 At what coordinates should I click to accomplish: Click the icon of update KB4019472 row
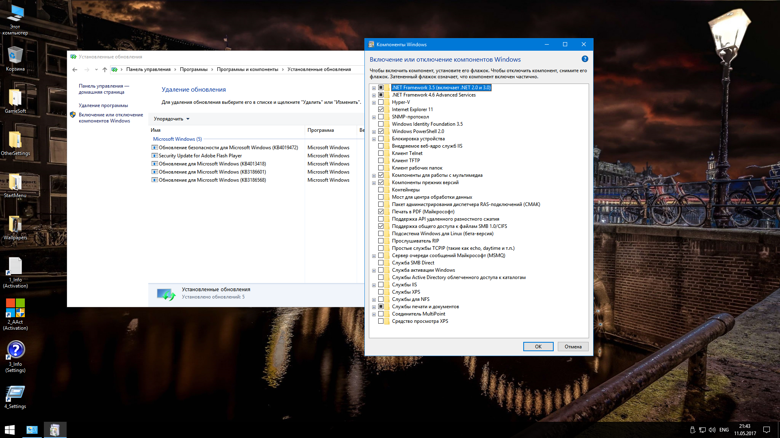pyautogui.click(x=154, y=148)
